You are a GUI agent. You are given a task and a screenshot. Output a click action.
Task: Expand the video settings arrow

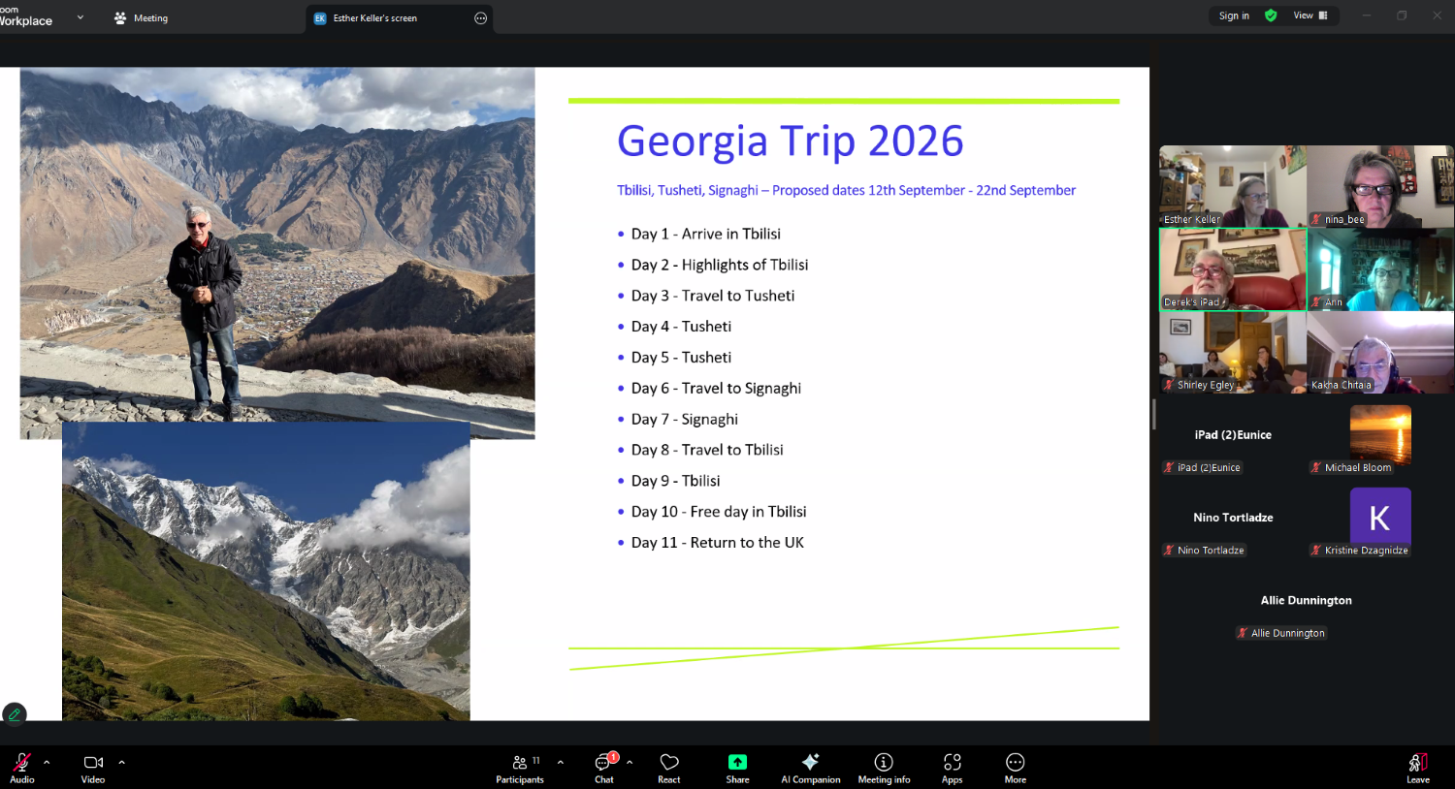click(121, 763)
